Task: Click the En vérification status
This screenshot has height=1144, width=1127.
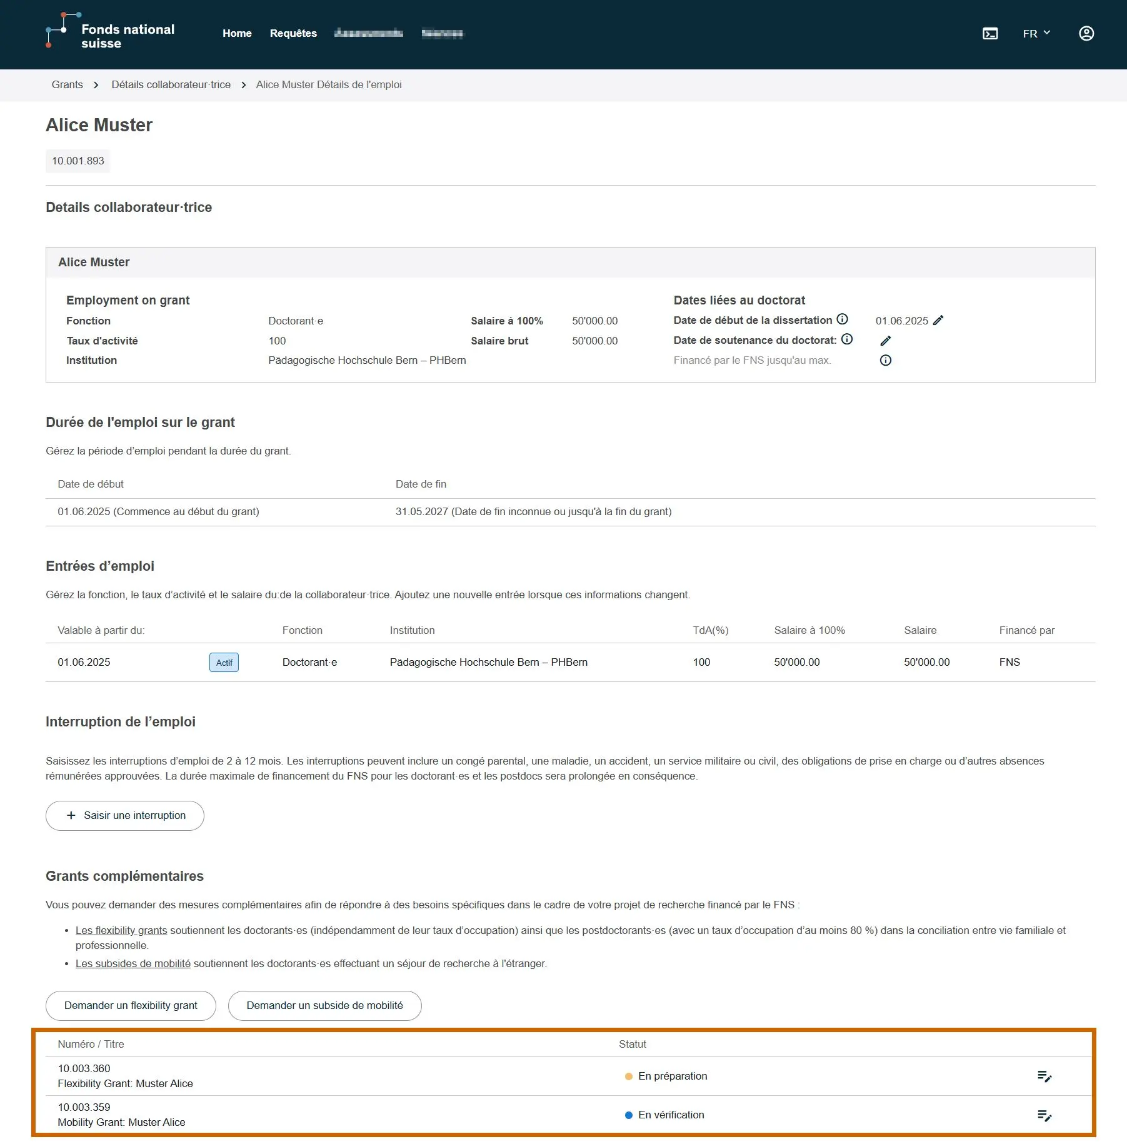Action: pyautogui.click(x=664, y=1115)
